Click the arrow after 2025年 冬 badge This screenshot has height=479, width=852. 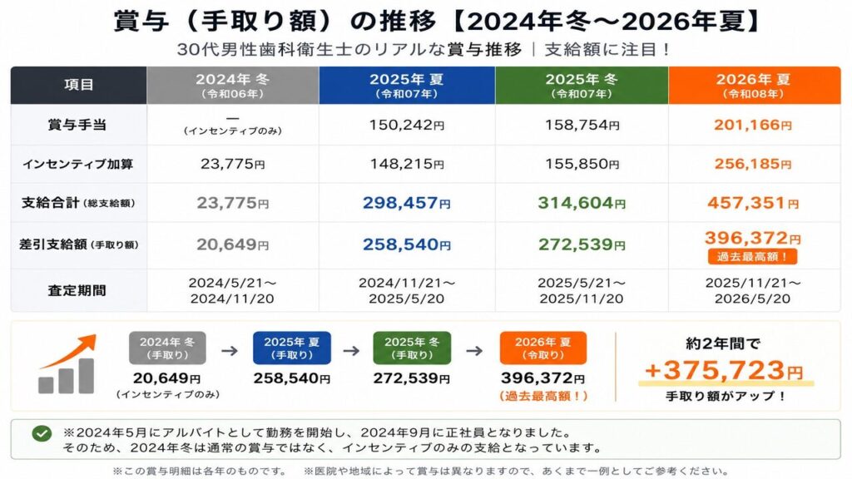[x=474, y=351]
